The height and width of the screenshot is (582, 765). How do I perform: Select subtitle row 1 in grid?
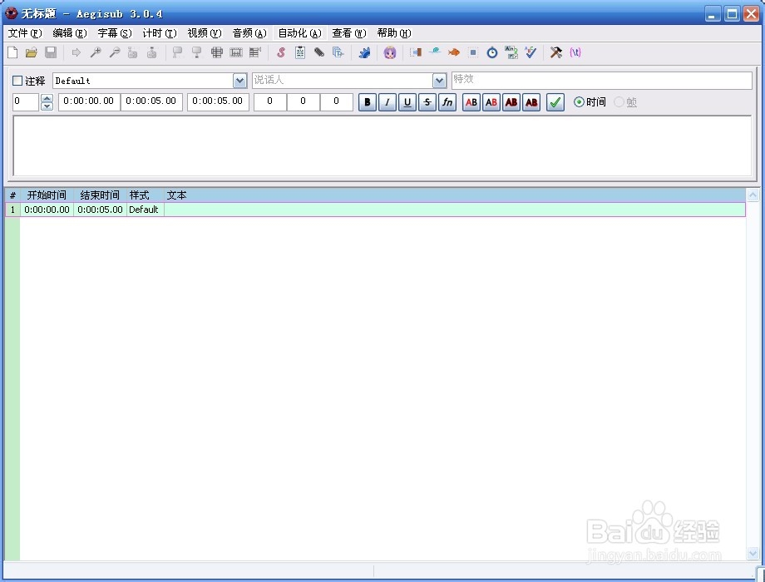375,210
